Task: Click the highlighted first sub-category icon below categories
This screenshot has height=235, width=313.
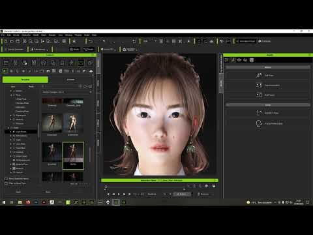Action: (x=5, y=71)
